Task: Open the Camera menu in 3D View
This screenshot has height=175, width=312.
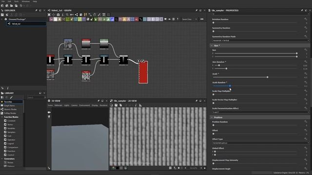Action: [x=74, y=105]
